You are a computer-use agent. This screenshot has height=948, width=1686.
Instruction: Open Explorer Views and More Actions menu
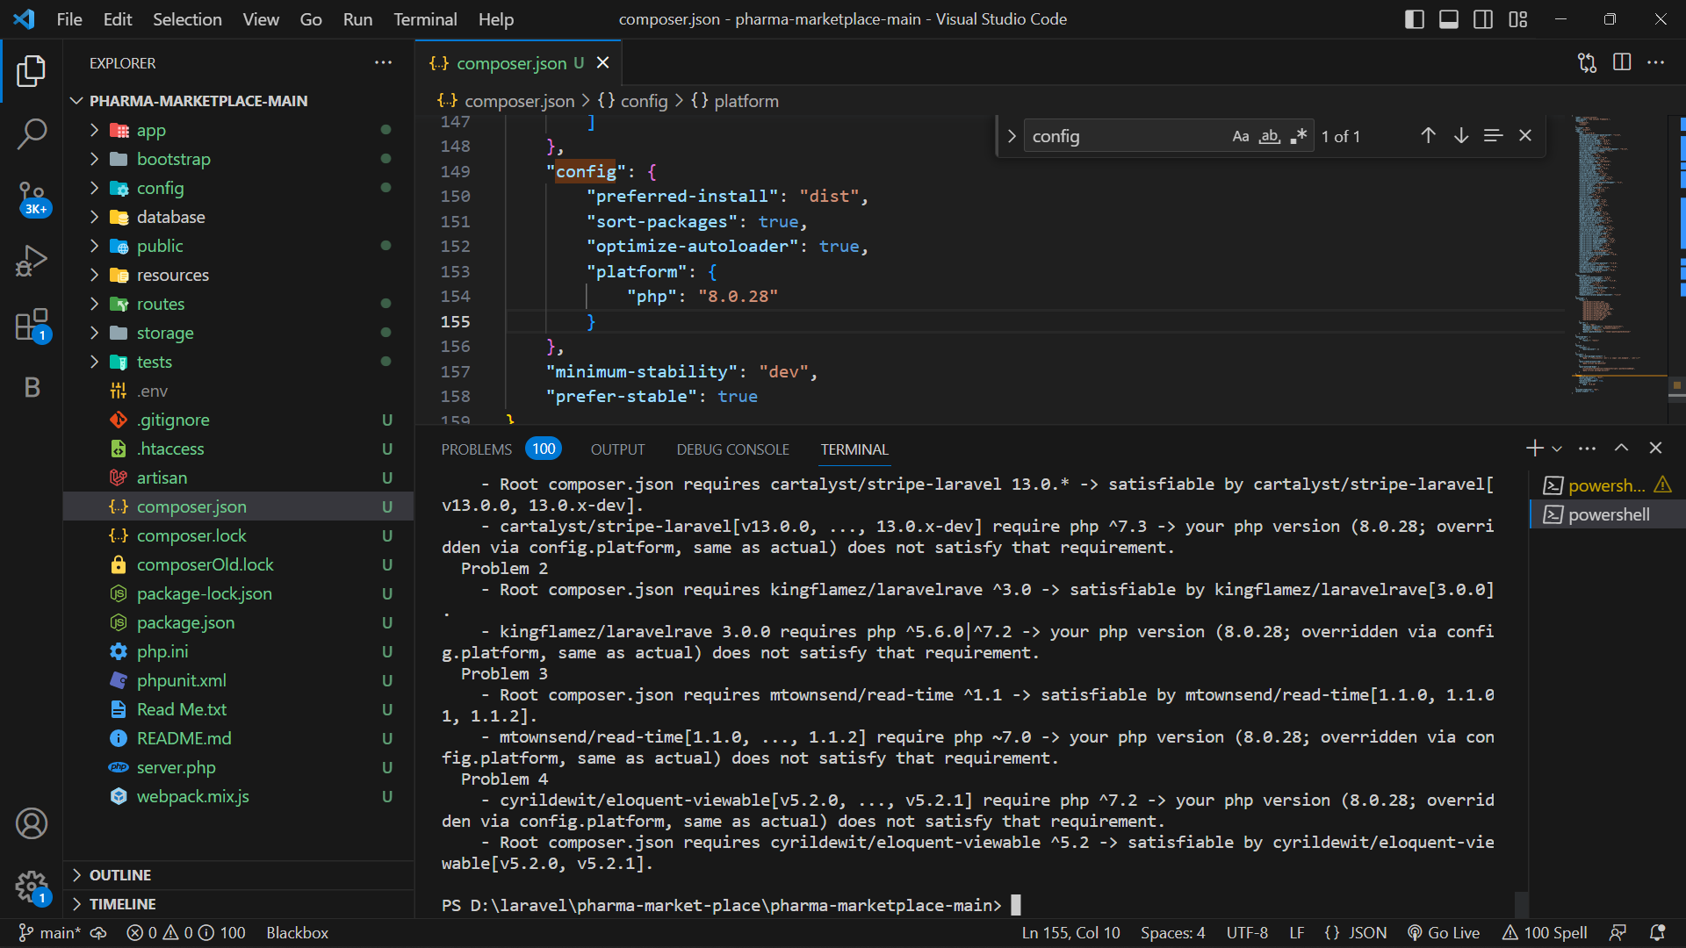click(x=384, y=62)
